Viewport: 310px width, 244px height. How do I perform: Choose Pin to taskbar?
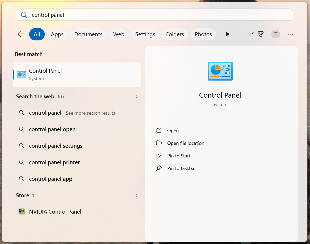(182, 168)
